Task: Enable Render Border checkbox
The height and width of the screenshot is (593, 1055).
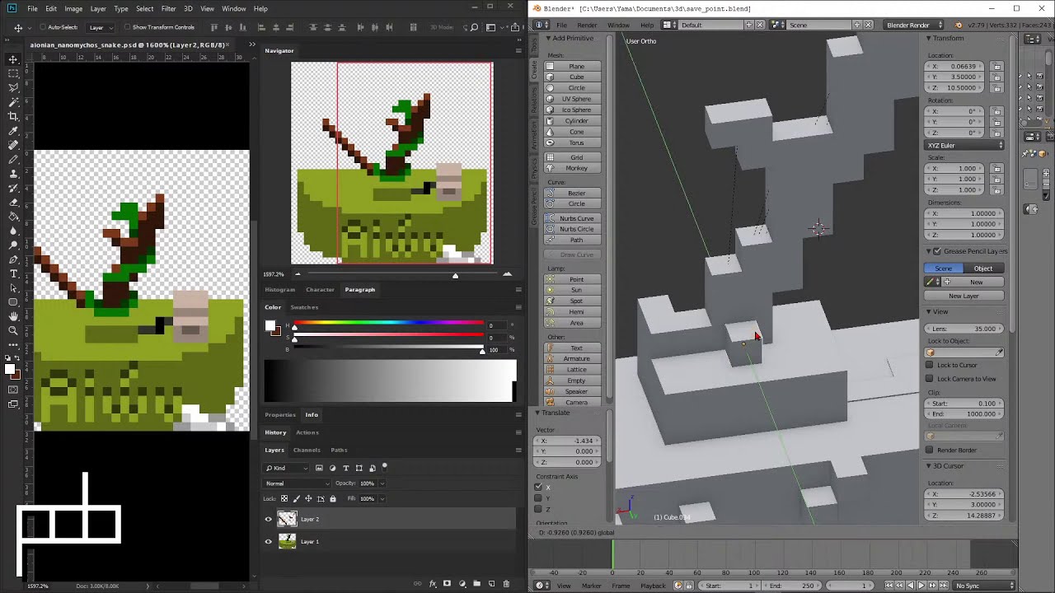Action: point(930,450)
